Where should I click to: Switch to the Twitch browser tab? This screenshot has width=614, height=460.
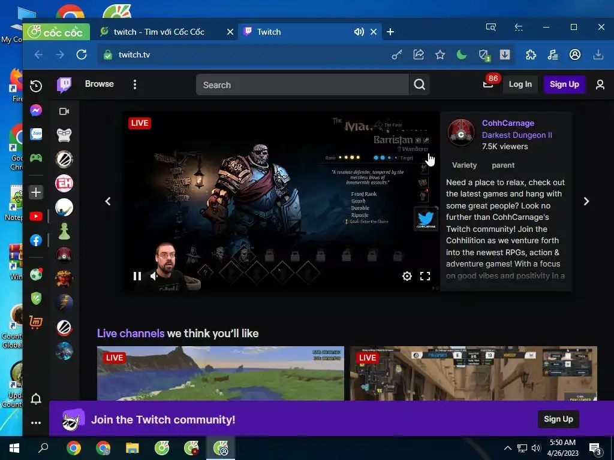click(x=297, y=32)
